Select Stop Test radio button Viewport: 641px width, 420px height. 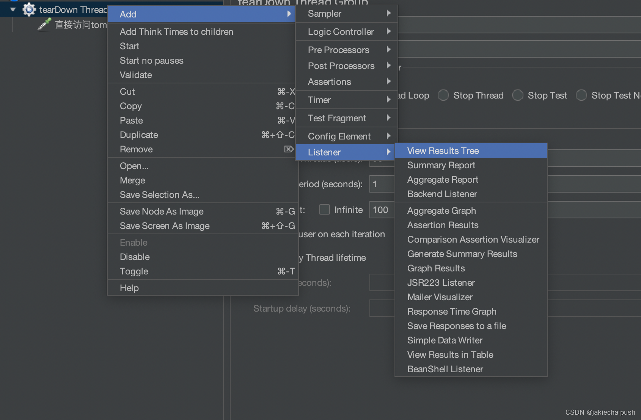[518, 95]
